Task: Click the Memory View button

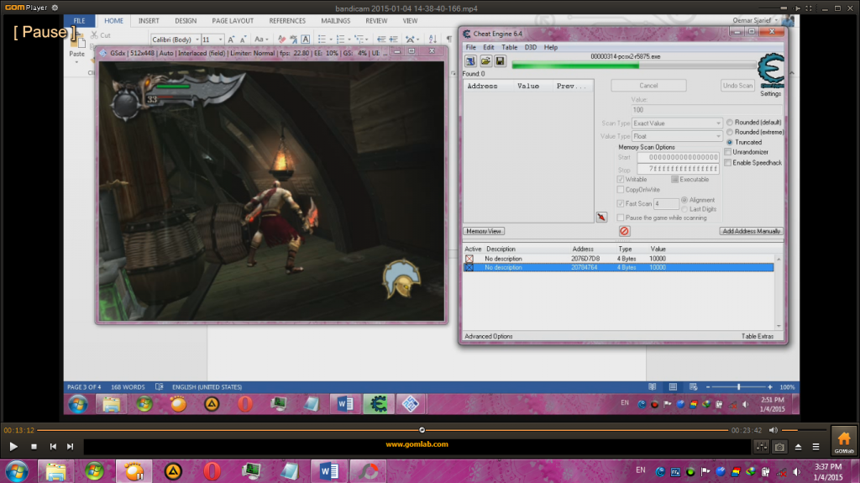Action: tap(484, 231)
